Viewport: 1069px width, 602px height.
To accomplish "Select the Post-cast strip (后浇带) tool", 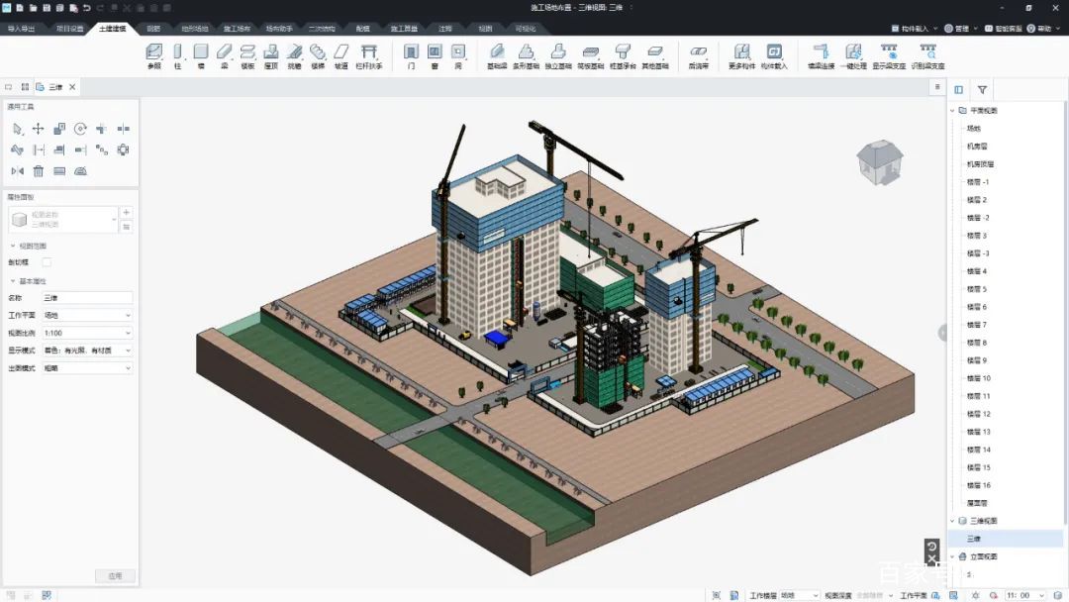I will pos(698,56).
